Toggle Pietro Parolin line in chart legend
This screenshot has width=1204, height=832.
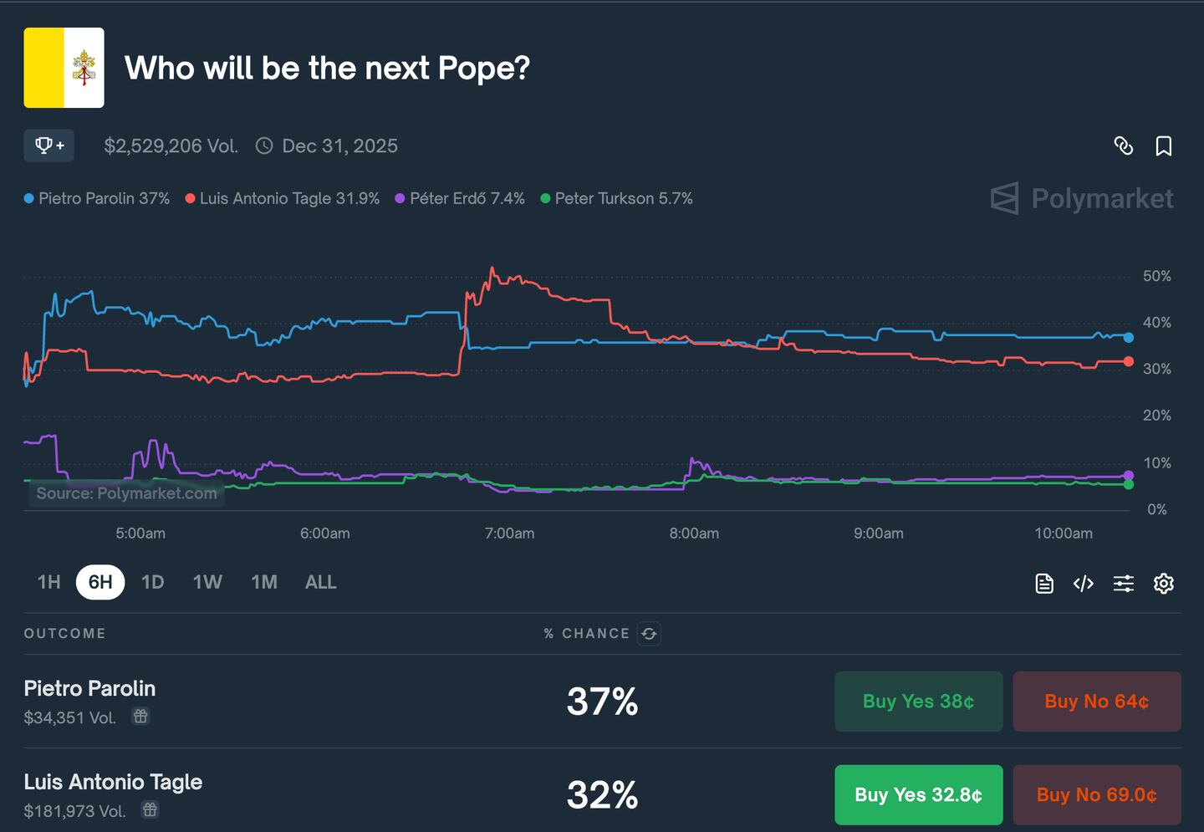coord(96,198)
